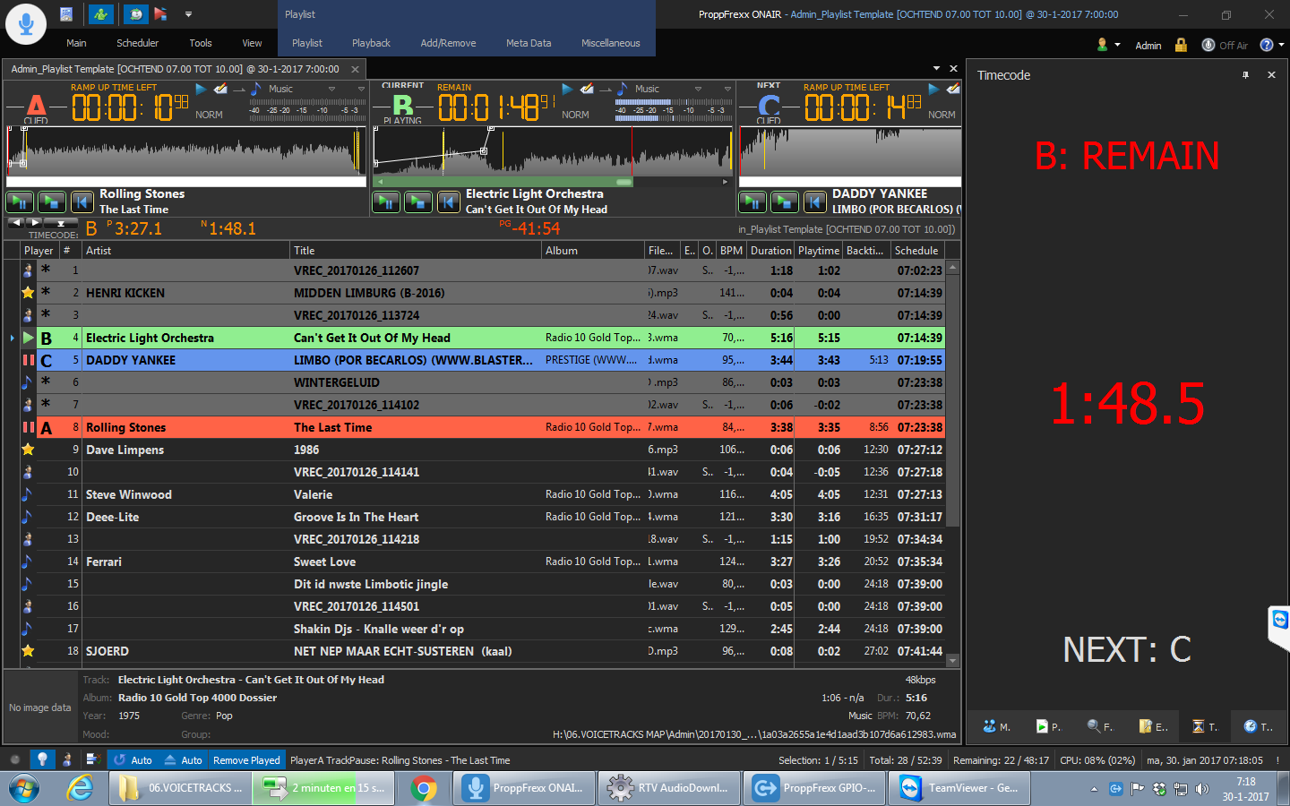Click the Player B play/pause button

386,202
